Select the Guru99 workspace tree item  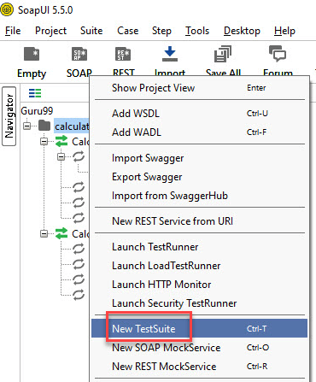[x=37, y=111]
